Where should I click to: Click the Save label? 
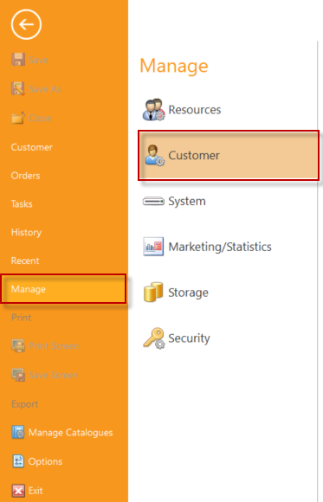coord(38,60)
